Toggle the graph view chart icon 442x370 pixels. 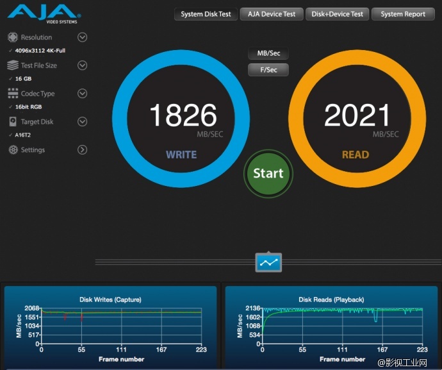coord(268,262)
